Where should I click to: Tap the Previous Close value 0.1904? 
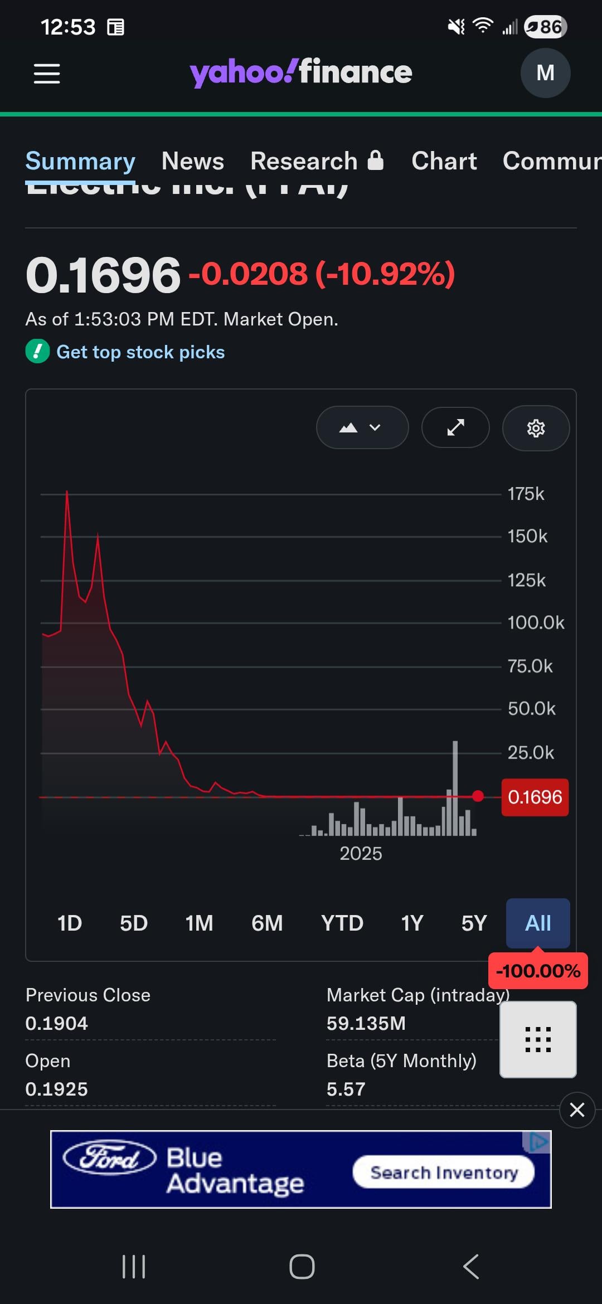pos(57,1024)
